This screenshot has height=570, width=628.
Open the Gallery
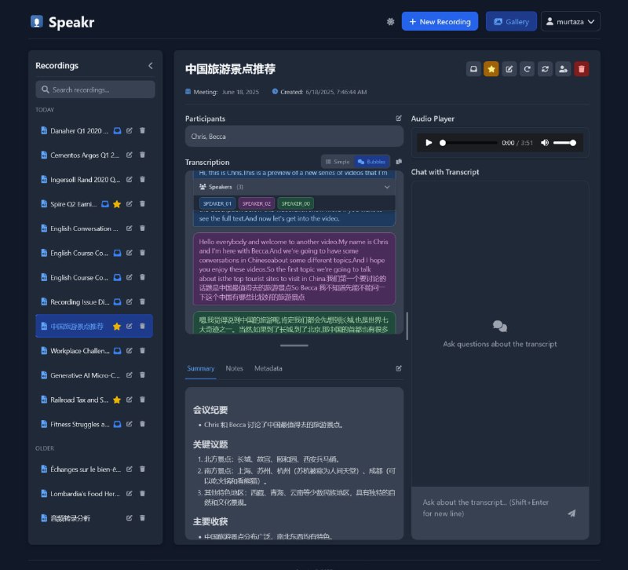[511, 22]
